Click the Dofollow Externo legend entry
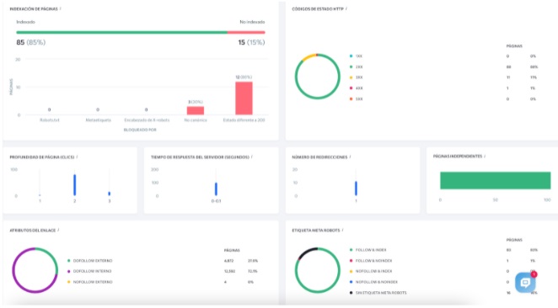 [x=89, y=261]
